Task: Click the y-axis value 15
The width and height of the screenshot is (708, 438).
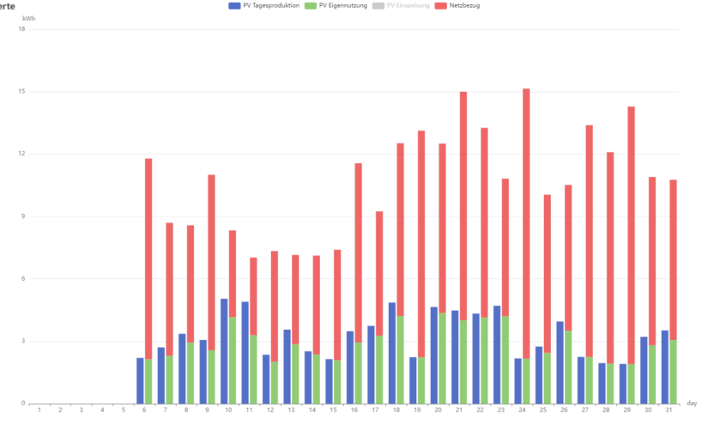Action: point(21,91)
